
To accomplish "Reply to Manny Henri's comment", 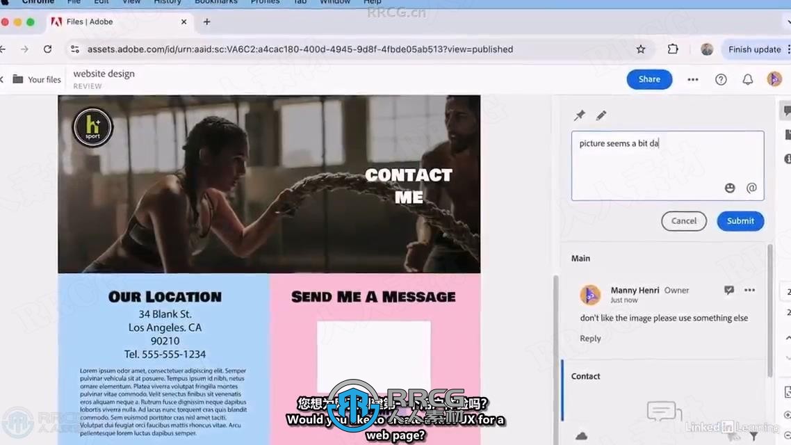I will tap(590, 339).
